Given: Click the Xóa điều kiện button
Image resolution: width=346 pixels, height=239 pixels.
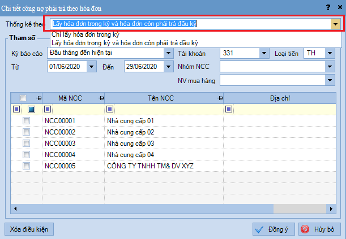Looking at the screenshot, I should point(29,229).
